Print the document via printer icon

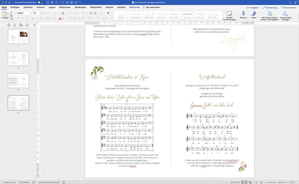coord(67,2)
